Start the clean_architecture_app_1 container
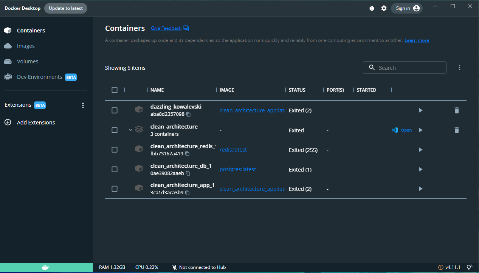Image resolution: width=479 pixels, height=273 pixels. coord(420,189)
